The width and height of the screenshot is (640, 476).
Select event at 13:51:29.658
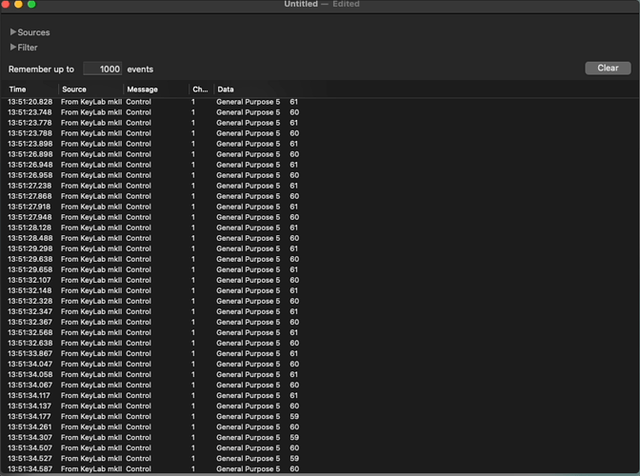pyautogui.click(x=320, y=269)
